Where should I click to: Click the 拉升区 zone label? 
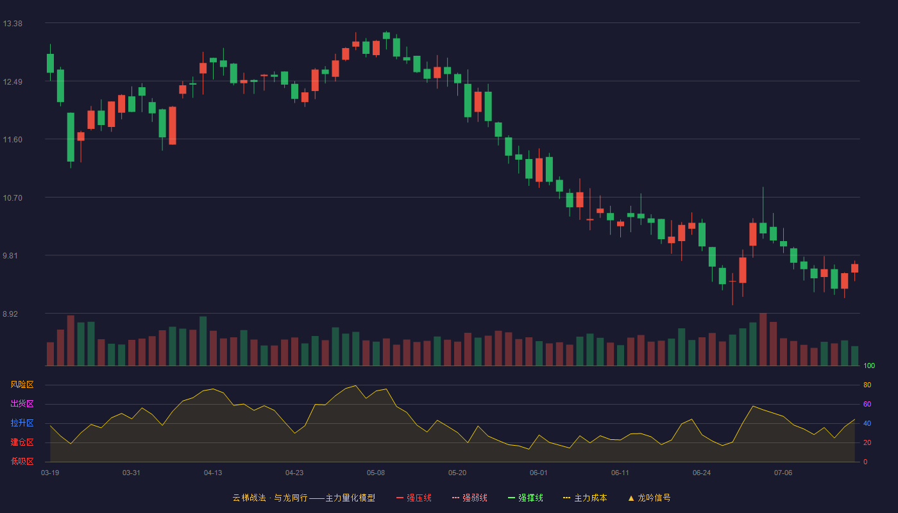click(x=22, y=423)
